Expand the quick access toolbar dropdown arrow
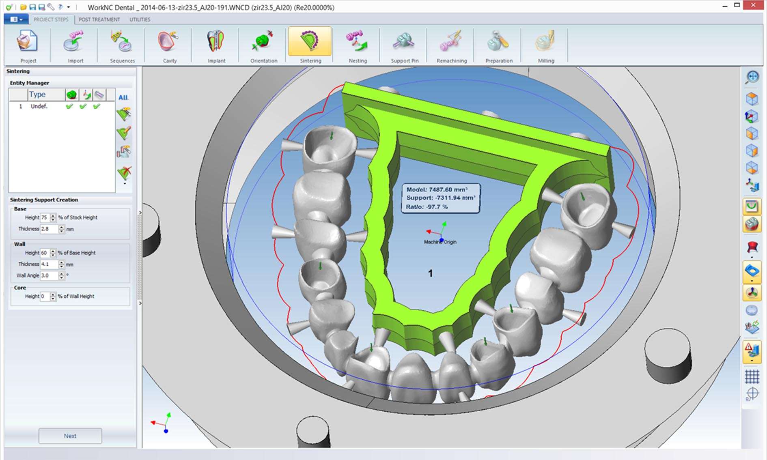Viewport: 767px width, 460px height. [x=69, y=7]
